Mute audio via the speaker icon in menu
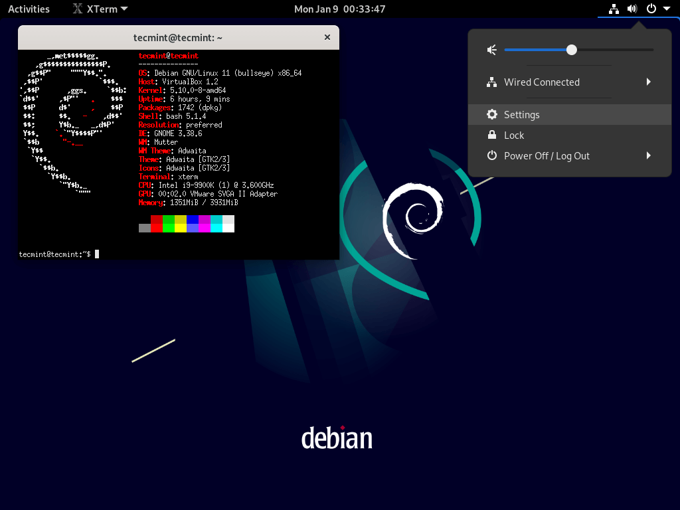 coord(491,49)
